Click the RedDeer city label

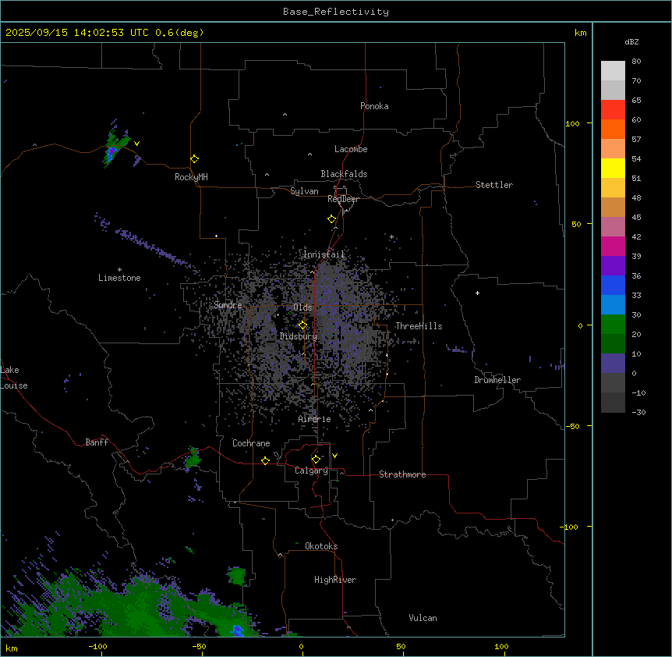coord(343,199)
